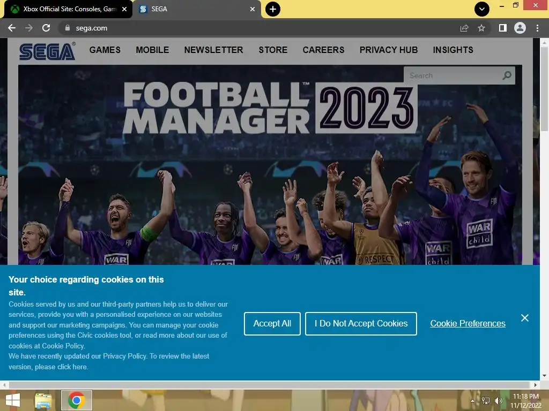
Task: Open the Chrome profile avatar menu
Action: (x=520, y=28)
